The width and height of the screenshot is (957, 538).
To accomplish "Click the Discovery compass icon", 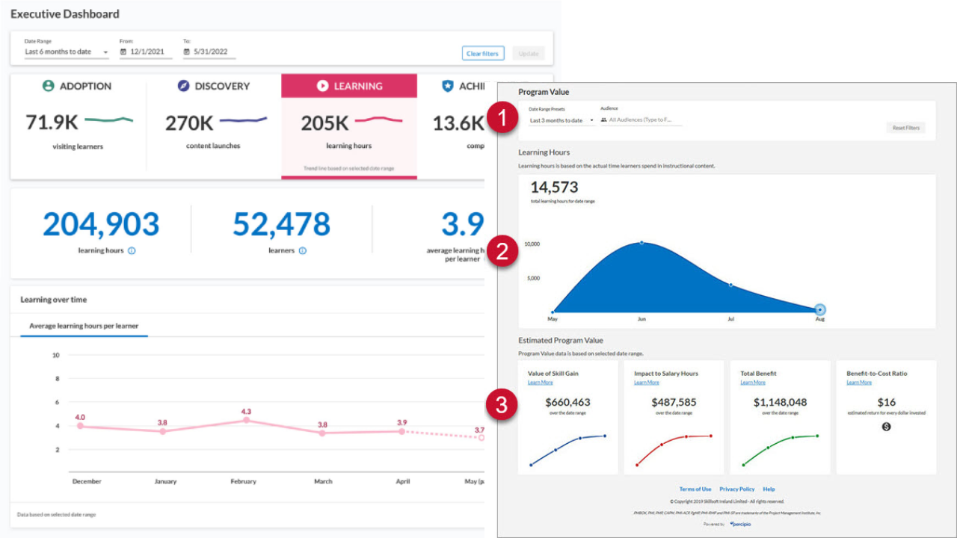I will tap(184, 86).
